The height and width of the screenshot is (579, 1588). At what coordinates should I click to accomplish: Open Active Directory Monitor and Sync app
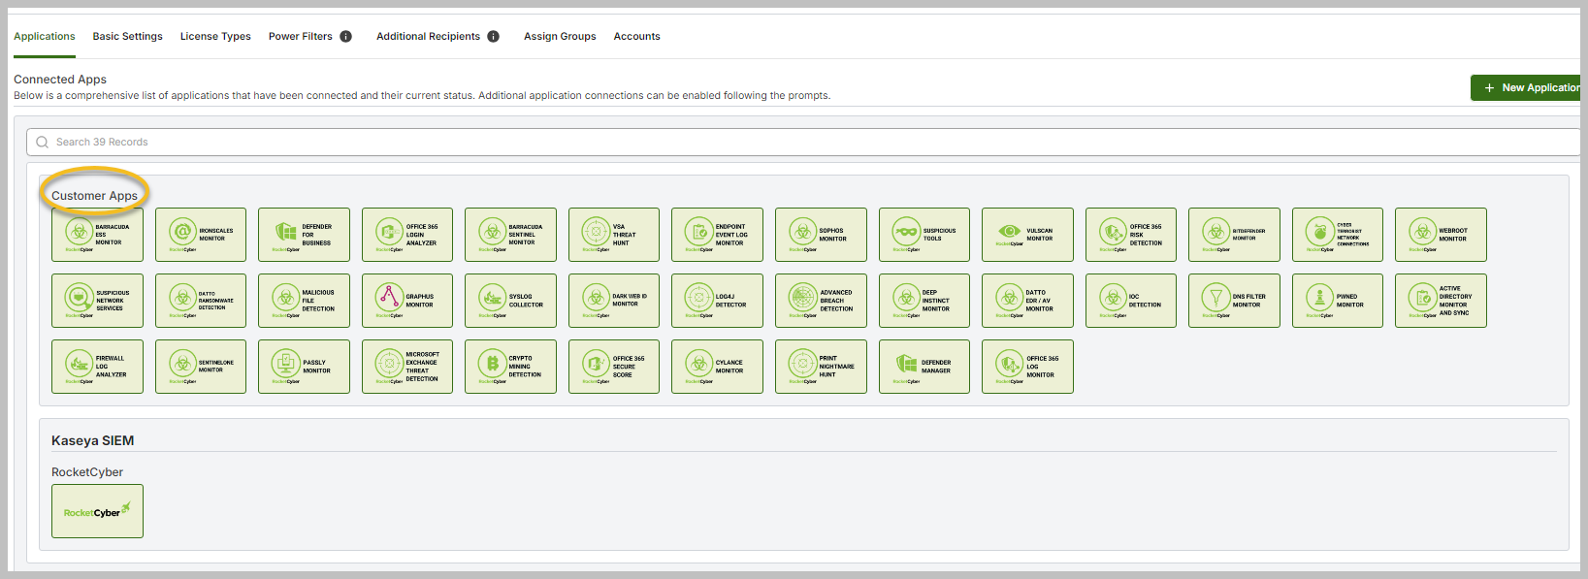(x=1441, y=301)
